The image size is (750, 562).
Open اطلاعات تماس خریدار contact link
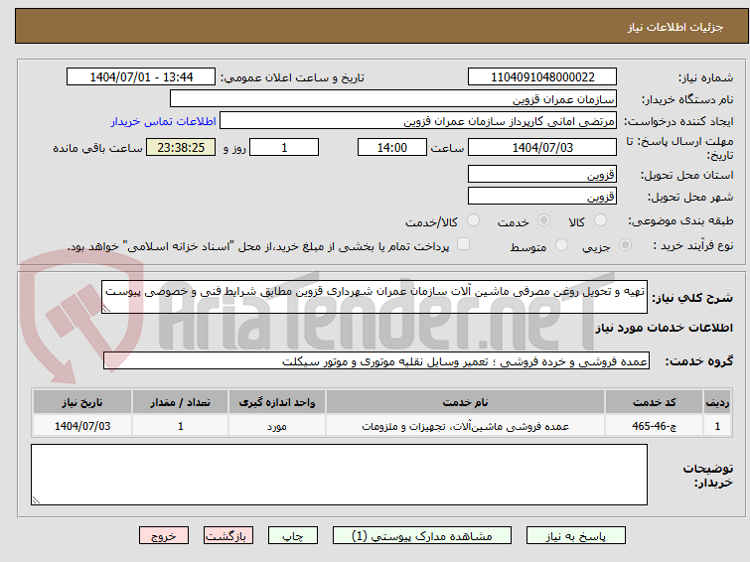pyautogui.click(x=164, y=121)
